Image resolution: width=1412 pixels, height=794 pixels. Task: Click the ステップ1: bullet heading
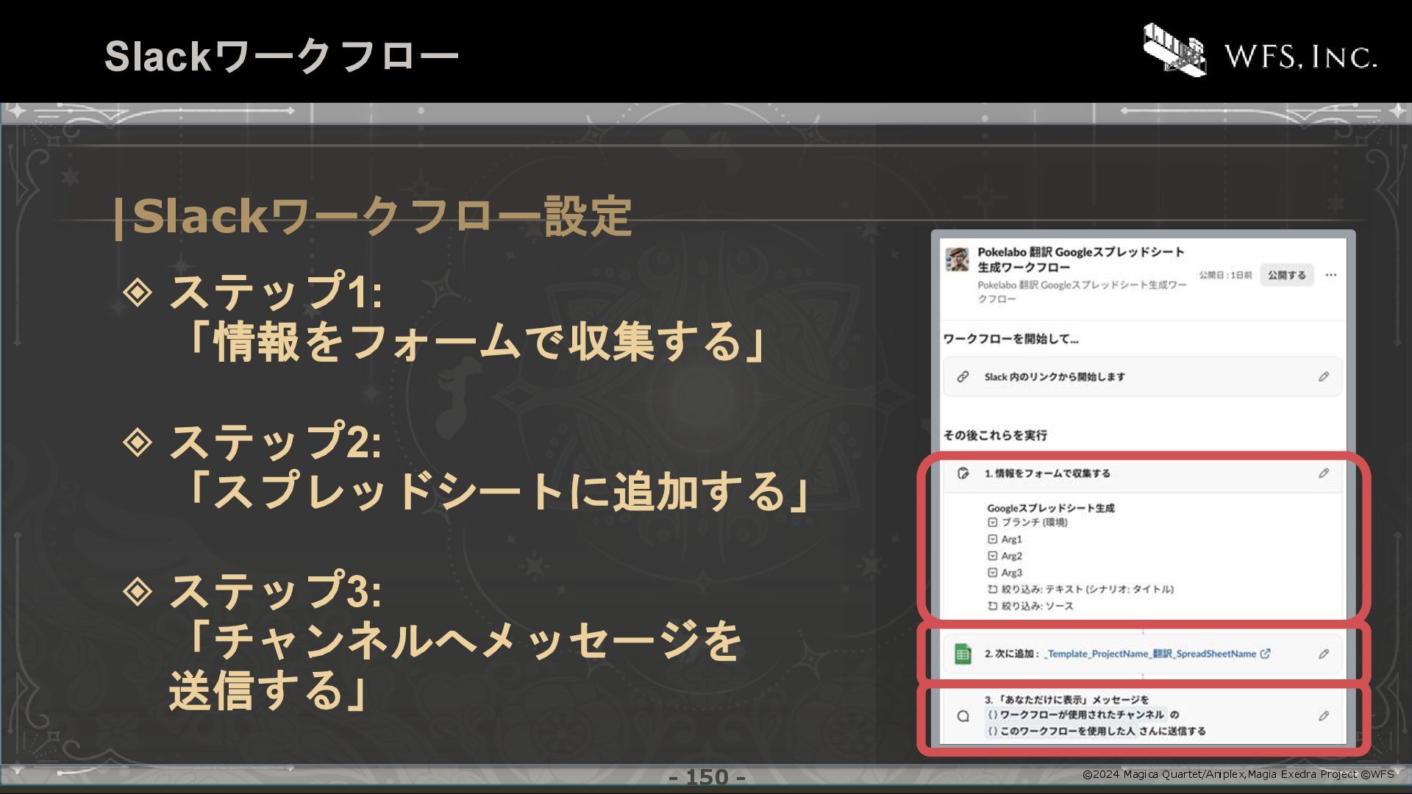click(x=276, y=292)
